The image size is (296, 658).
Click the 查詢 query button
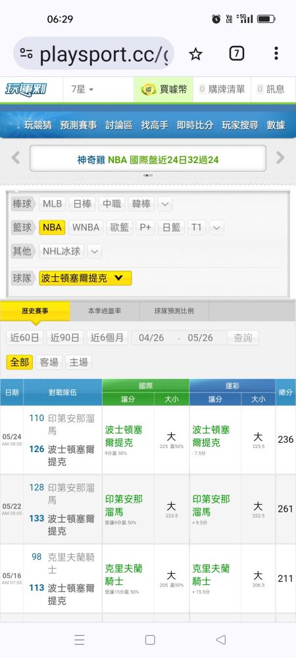(x=243, y=338)
